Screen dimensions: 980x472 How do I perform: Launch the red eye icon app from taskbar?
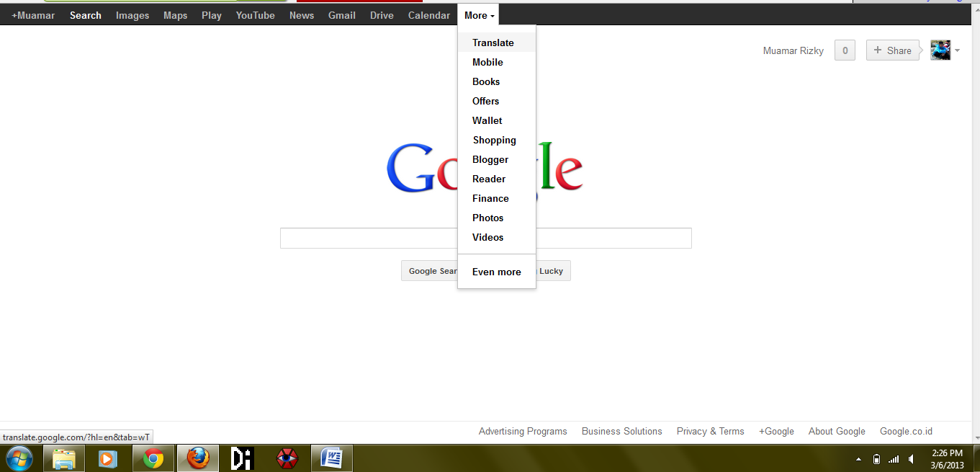[x=287, y=458]
